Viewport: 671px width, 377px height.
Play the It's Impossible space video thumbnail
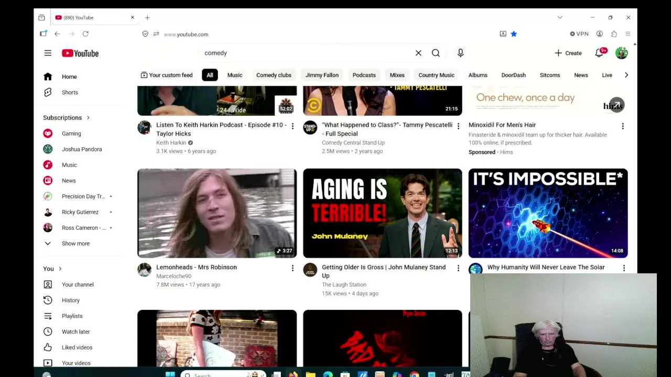point(548,213)
